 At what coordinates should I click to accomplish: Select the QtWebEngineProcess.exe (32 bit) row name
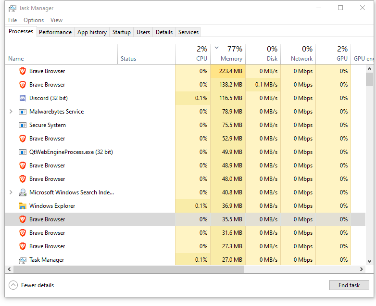(71, 152)
